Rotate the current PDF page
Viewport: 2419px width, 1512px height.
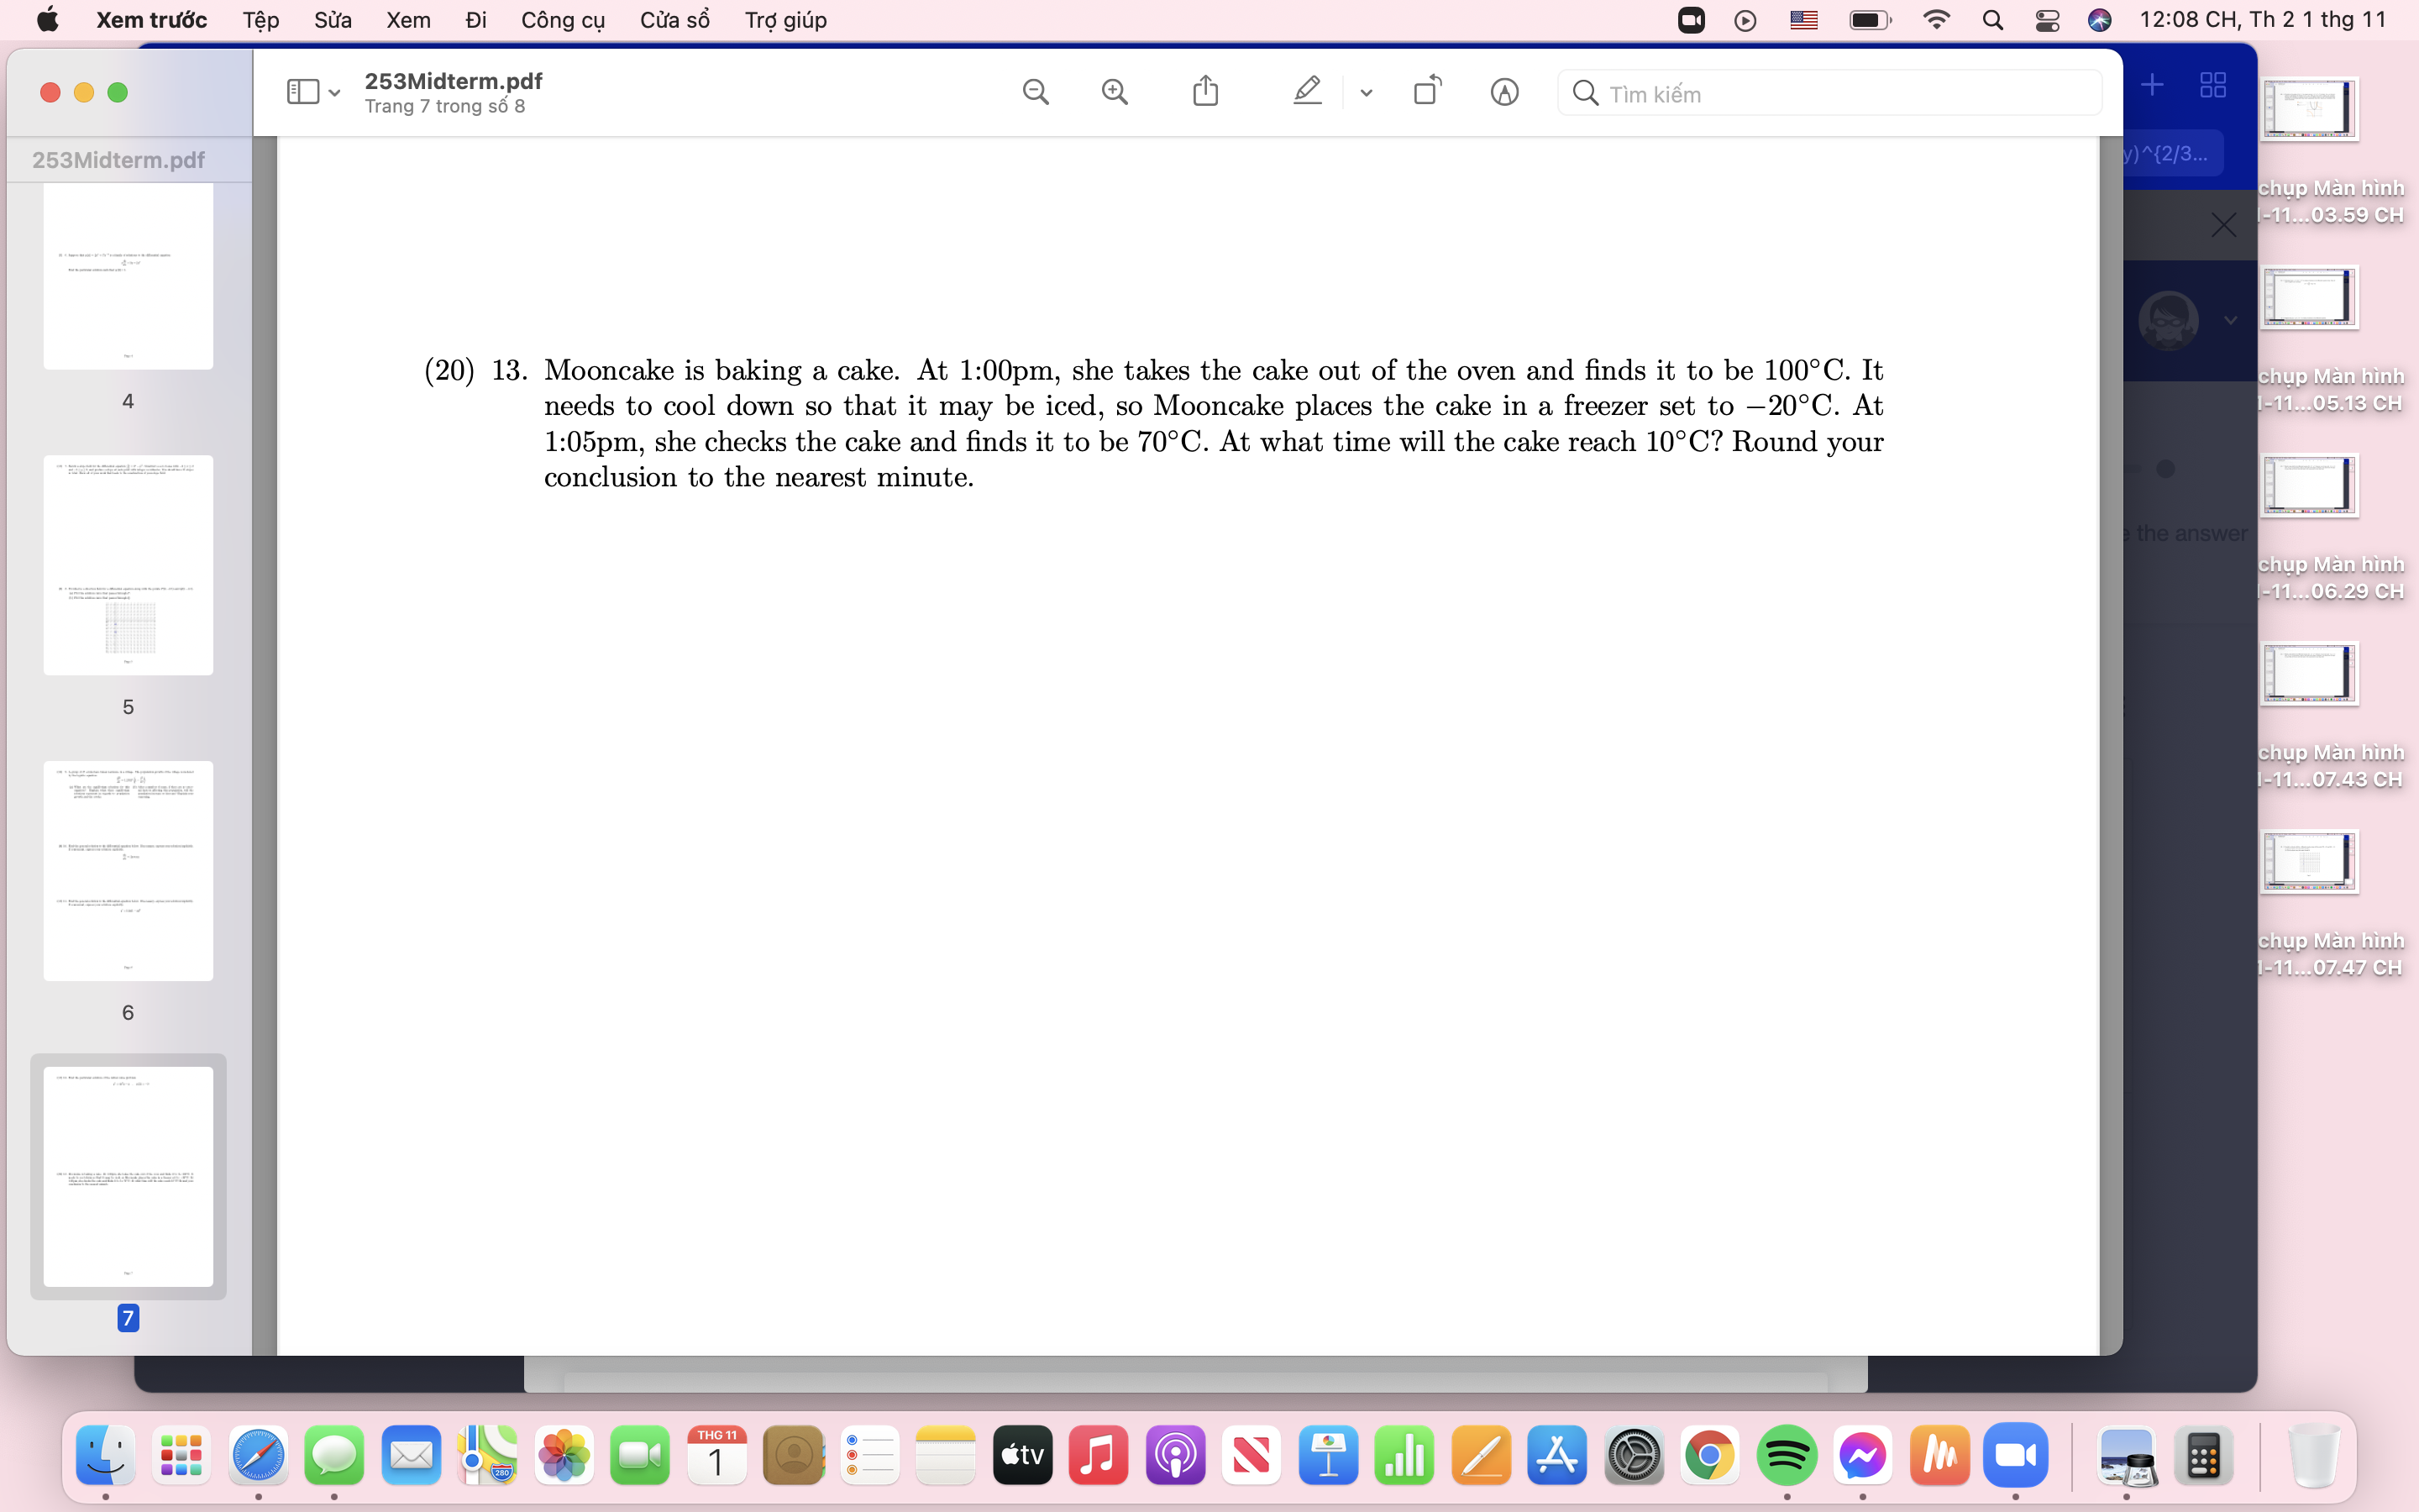pos(1425,91)
